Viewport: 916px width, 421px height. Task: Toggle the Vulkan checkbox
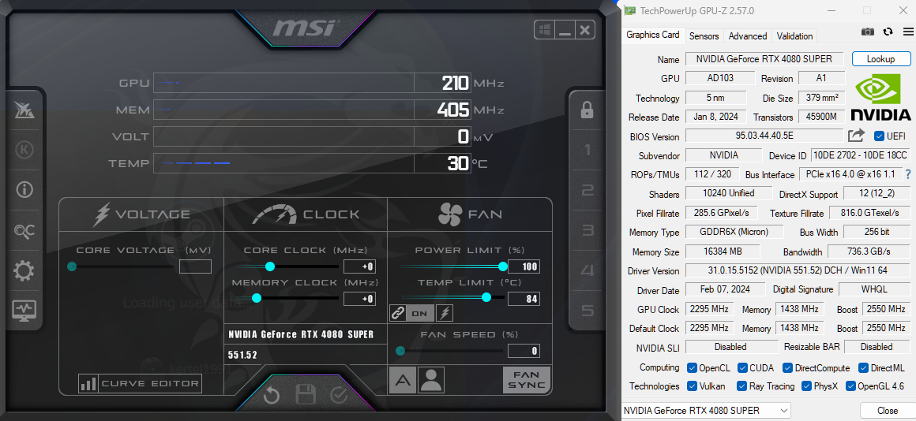point(692,386)
